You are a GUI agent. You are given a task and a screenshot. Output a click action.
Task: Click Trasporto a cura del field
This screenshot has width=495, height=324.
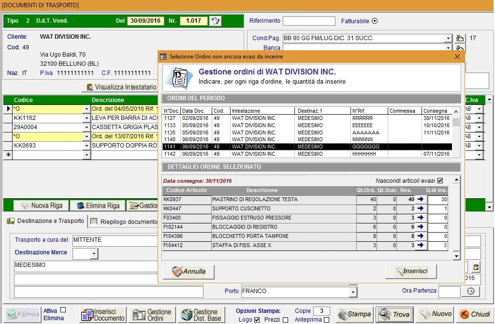(115, 241)
